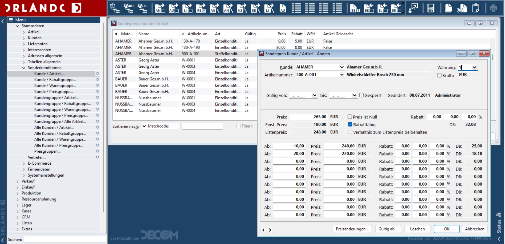Uncheck the Rabattfähig checkbox
The image size is (505, 244).
click(x=350, y=124)
